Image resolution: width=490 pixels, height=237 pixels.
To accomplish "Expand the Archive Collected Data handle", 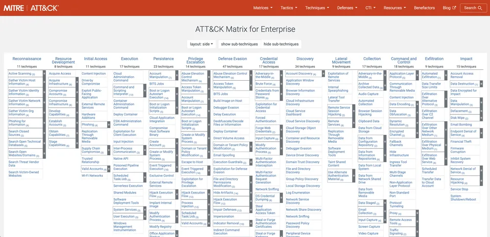I will pyautogui.click(x=385, y=86).
